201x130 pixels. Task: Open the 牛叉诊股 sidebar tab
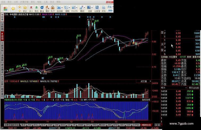(x=2, y=80)
